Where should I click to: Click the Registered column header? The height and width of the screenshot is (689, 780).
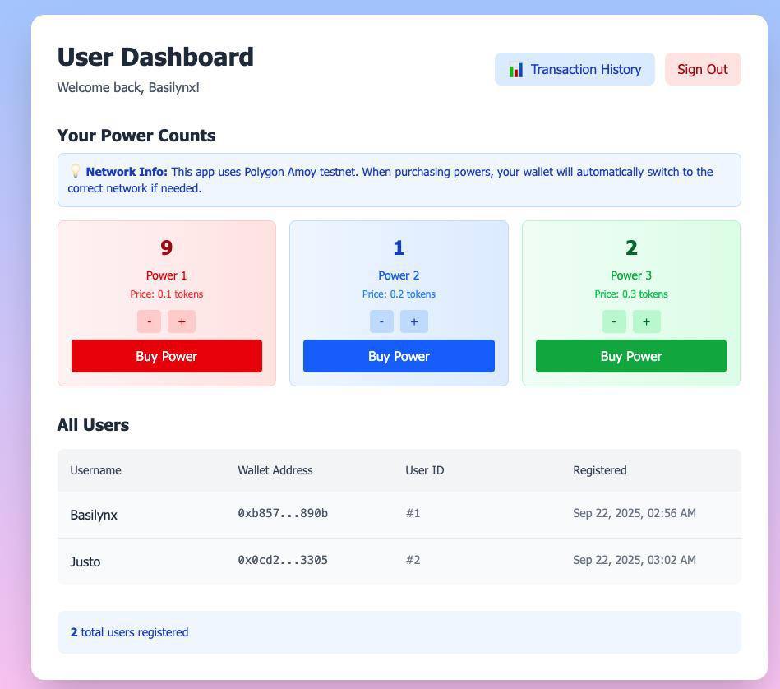tap(600, 470)
